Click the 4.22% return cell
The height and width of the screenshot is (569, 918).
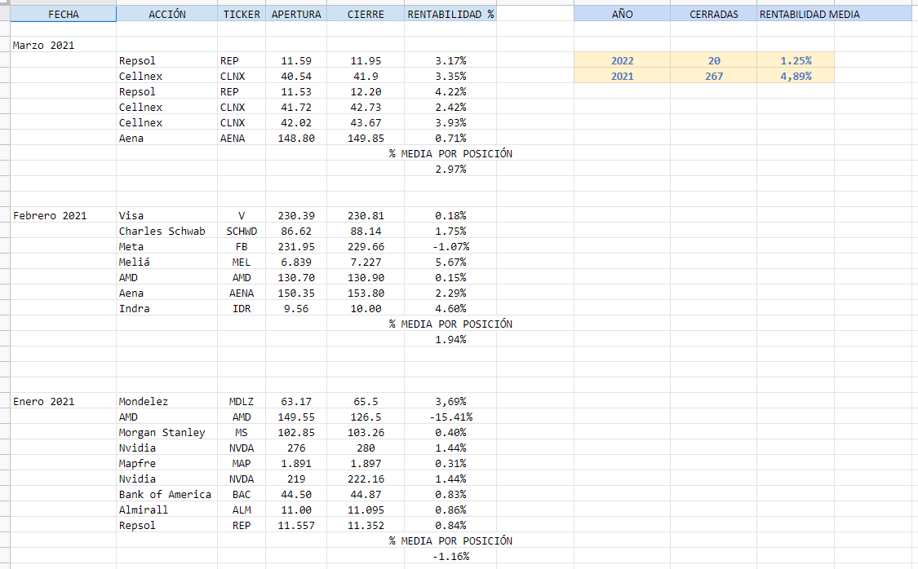450,92
